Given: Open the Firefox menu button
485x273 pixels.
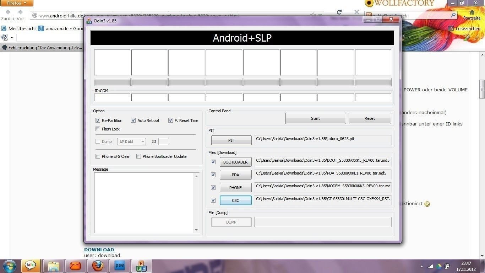Looking at the screenshot, I should (x=16, y=3).
